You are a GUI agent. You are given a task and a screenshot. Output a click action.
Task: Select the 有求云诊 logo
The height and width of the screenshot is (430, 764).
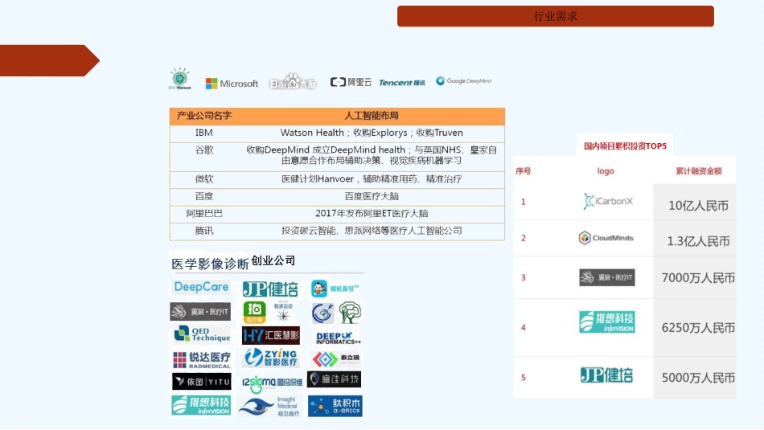(x=283, y=311)
